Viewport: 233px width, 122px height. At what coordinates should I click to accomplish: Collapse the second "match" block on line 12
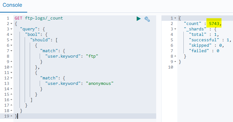[x=12, y=78]
